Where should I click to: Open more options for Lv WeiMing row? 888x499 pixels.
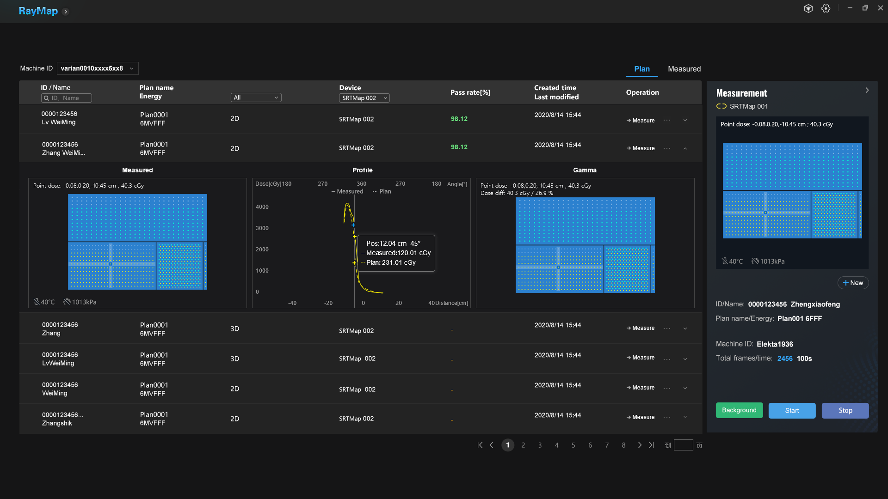click(x=666, y=120)
